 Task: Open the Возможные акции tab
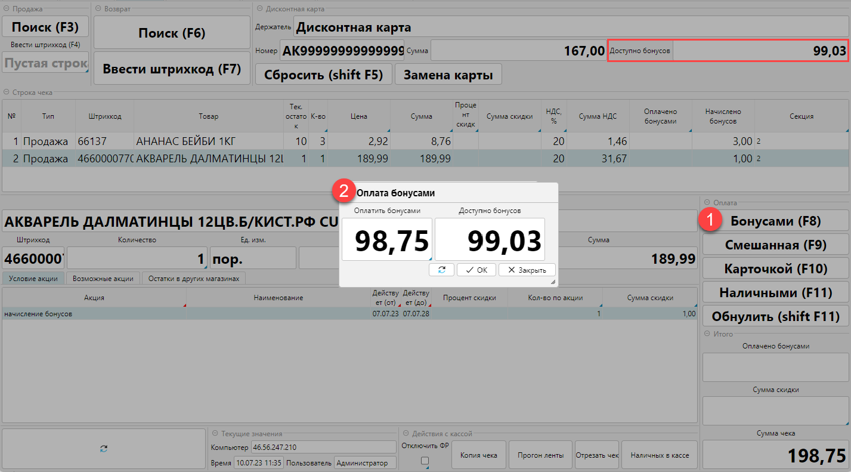point(103,278)
